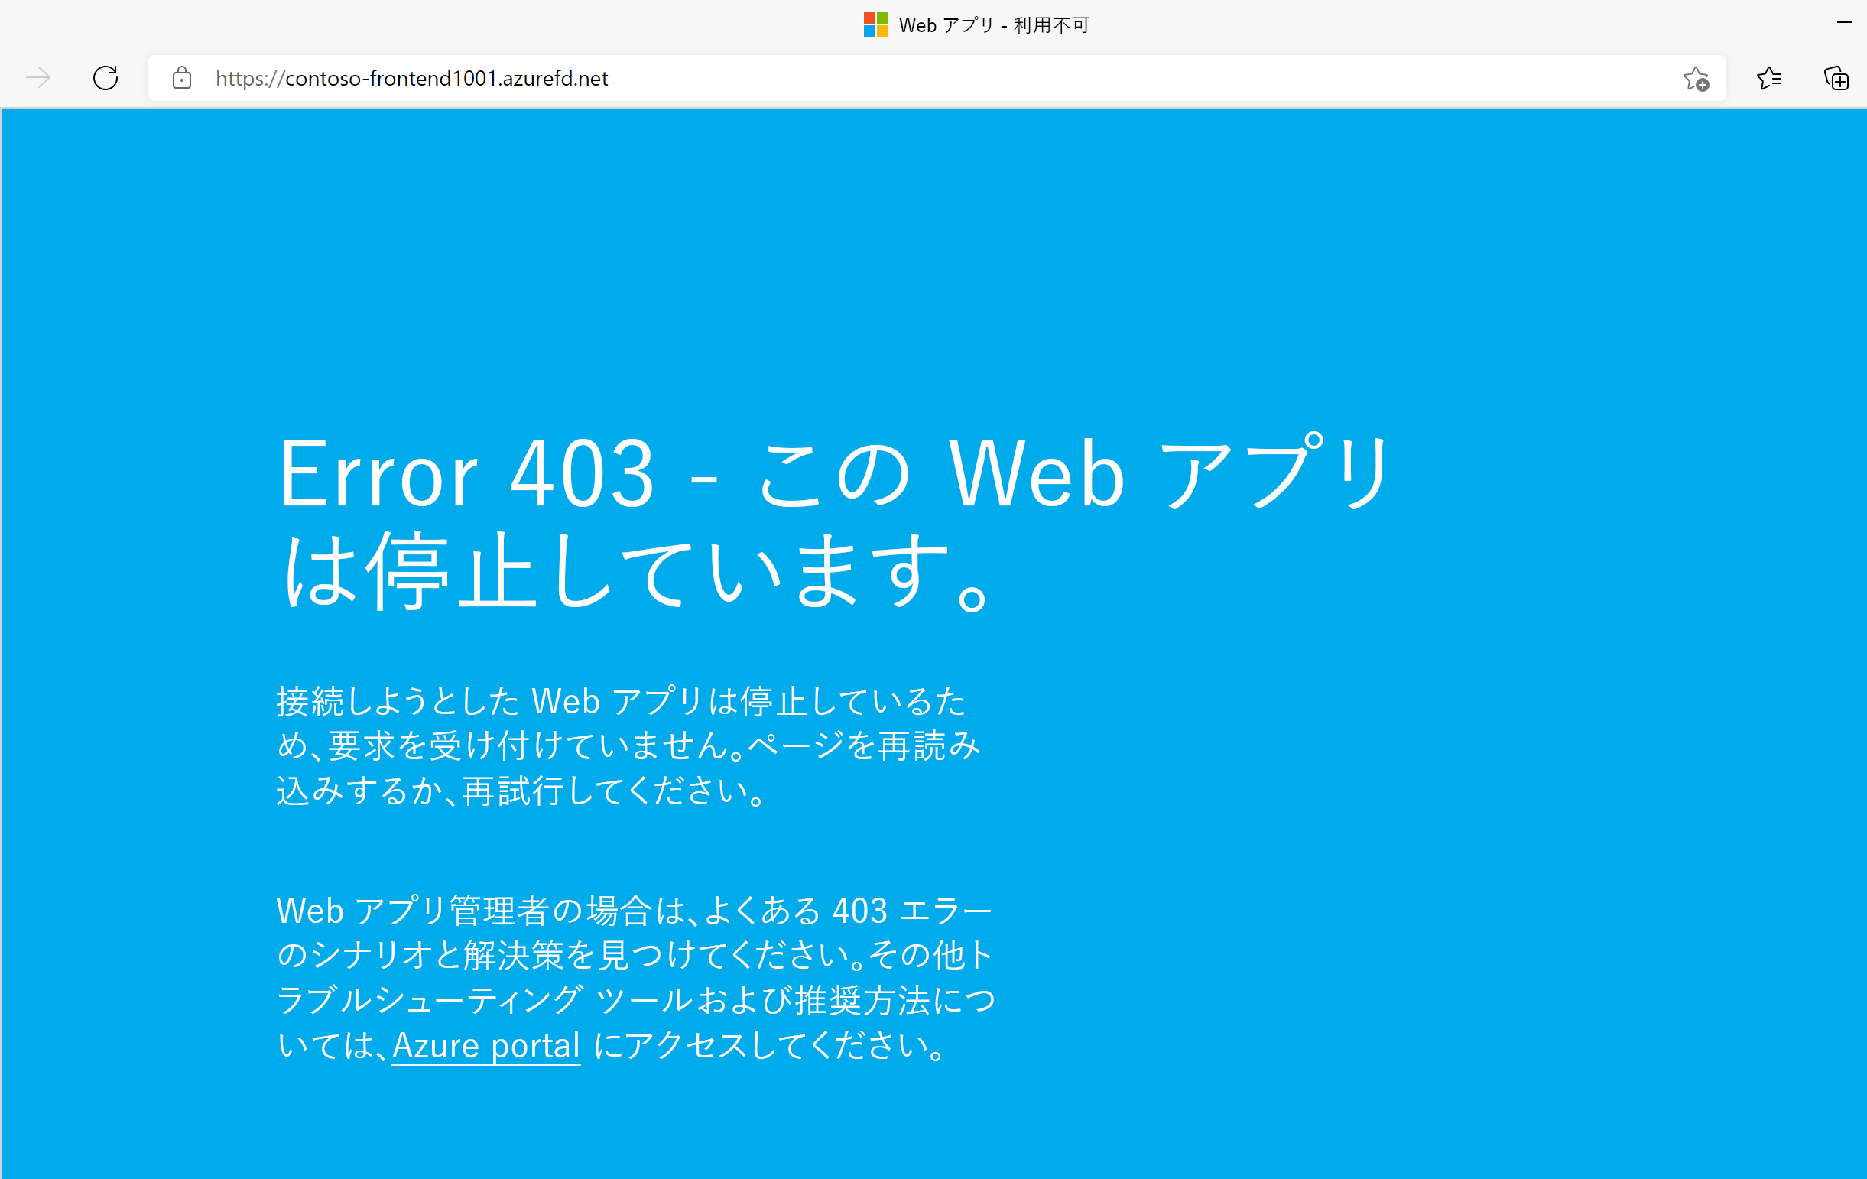Click the paragraph starting 'Web アプリ管理者の場合は'
Viewport: 1867px width, 1179px height.
click(636, 978)
